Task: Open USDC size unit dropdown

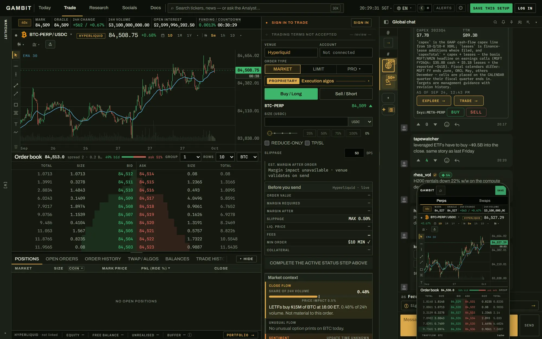Action: tap(360, 122)
